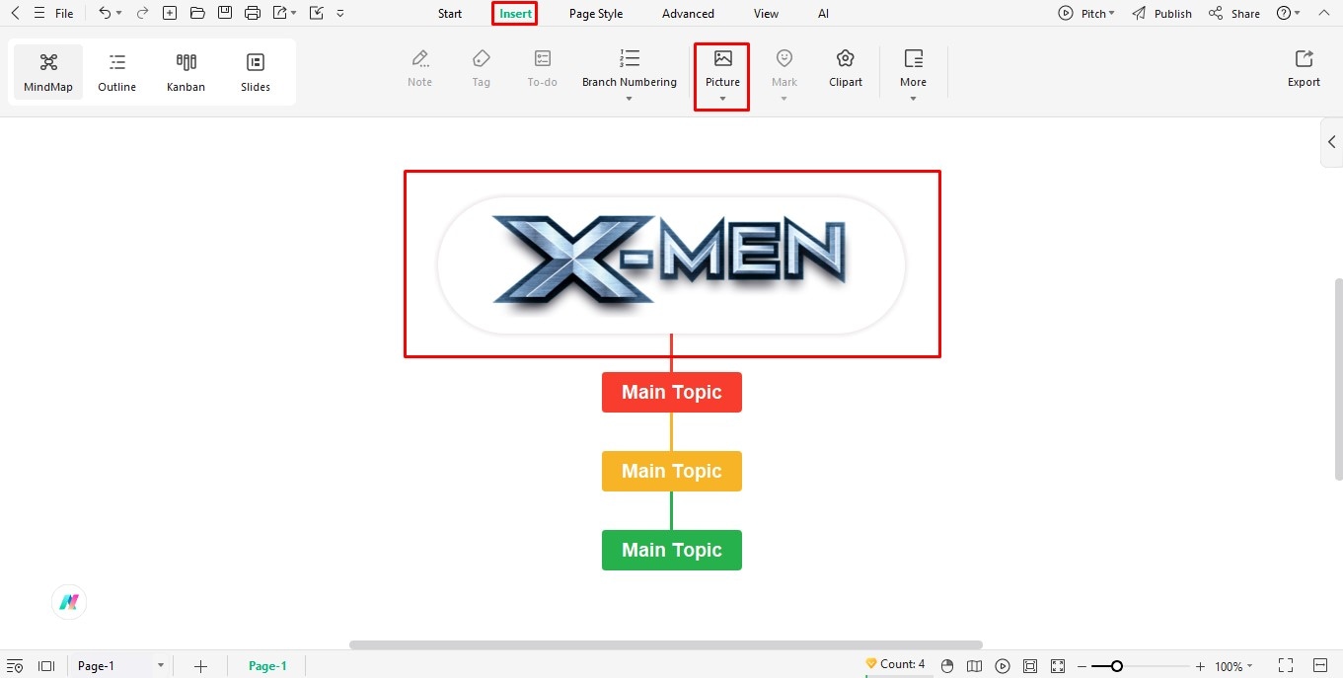
Task: Select the red Main Topic node
Action: pyautogui.click(x=671, y=392)
